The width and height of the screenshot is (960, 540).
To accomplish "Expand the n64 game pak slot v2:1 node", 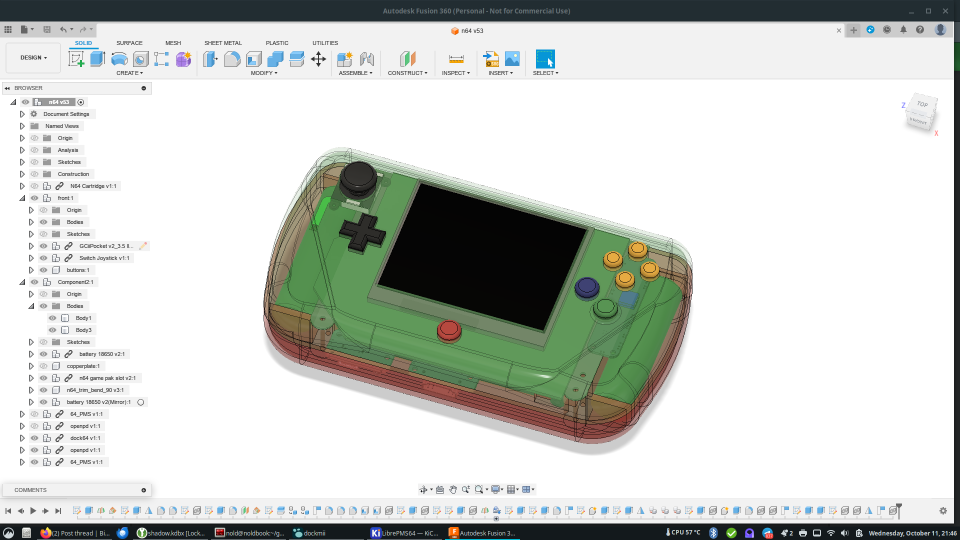I will click(31, 378).
